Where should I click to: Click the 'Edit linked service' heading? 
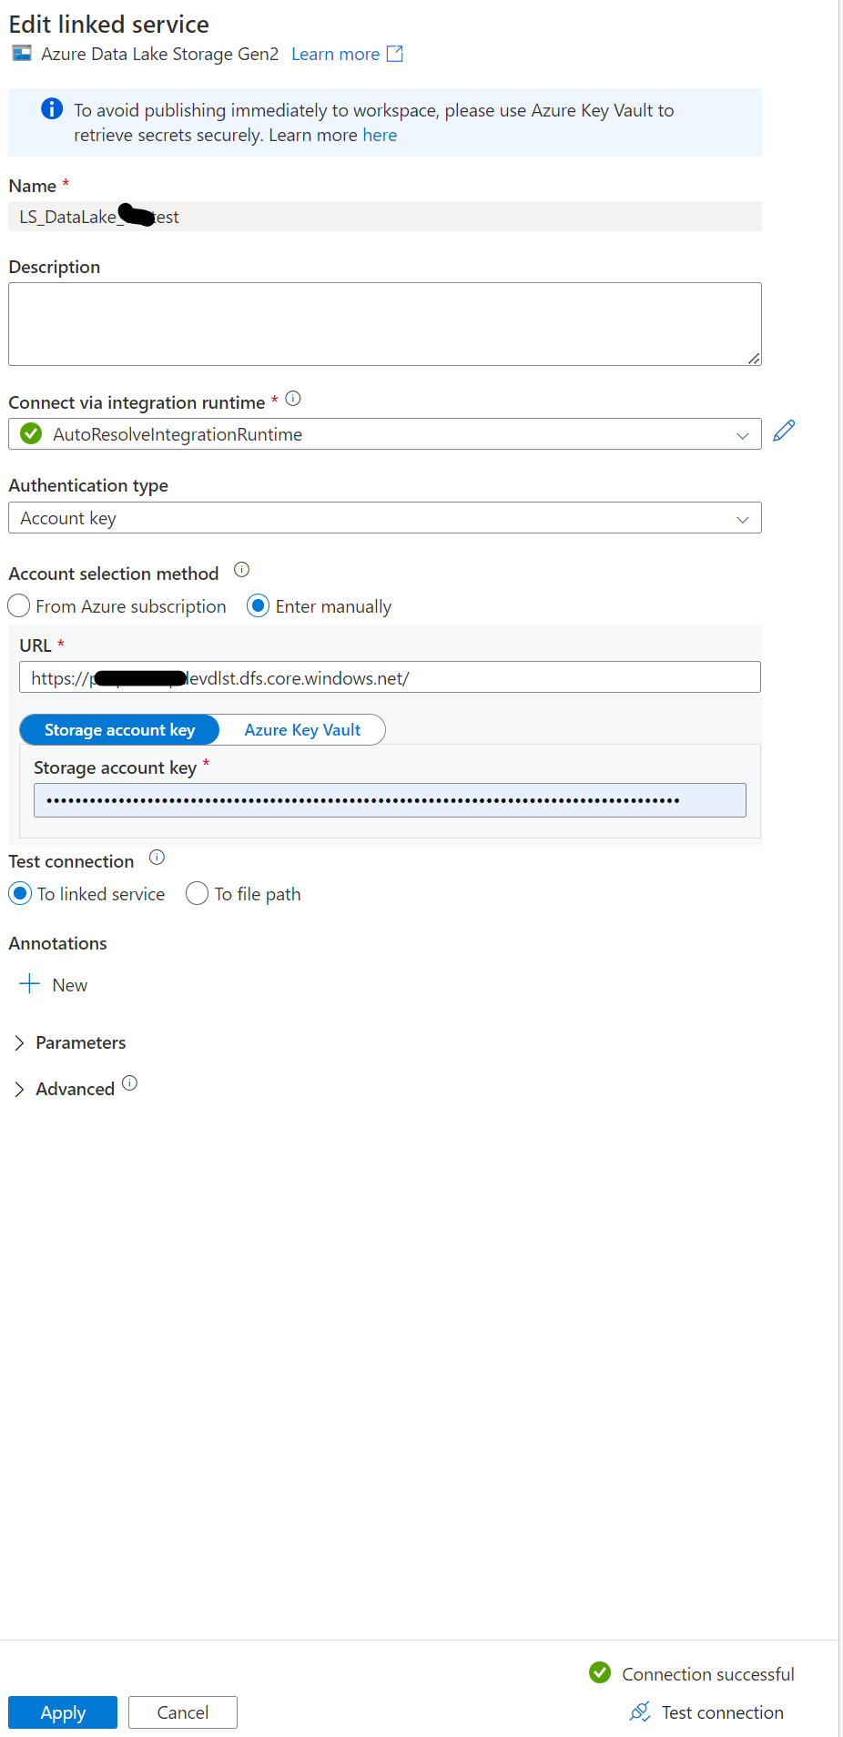point(108,25)
